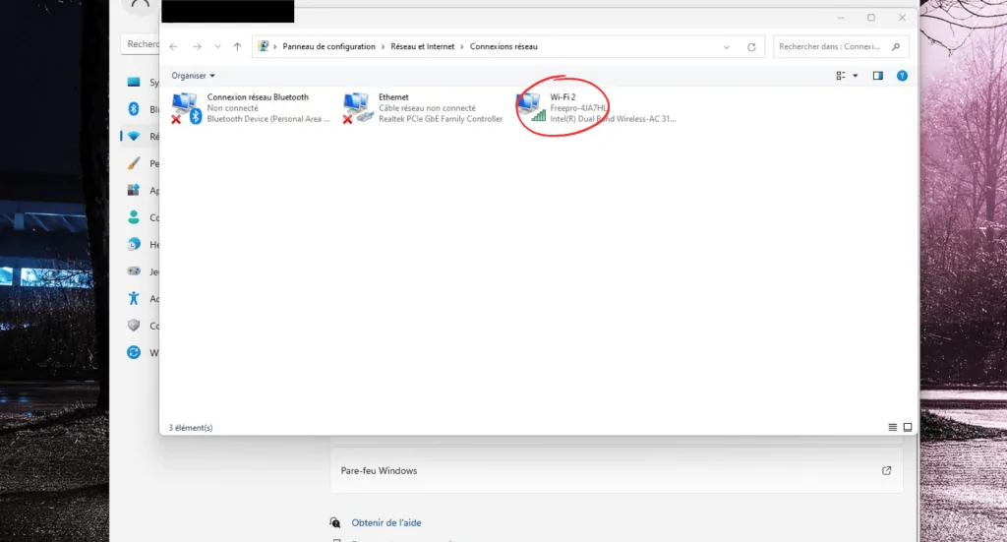Screen dimensions: 1007x542
Task: Open Accessibilité icon in Settings sidebar
Action: coord(134,298)
